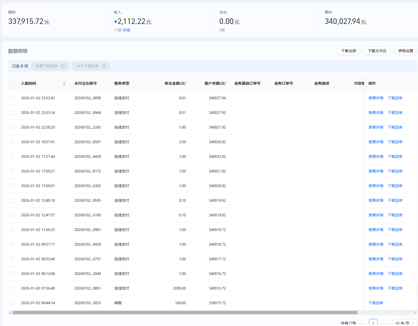Click the horizontal scrollbar right arrow

(x=415, y=313)
